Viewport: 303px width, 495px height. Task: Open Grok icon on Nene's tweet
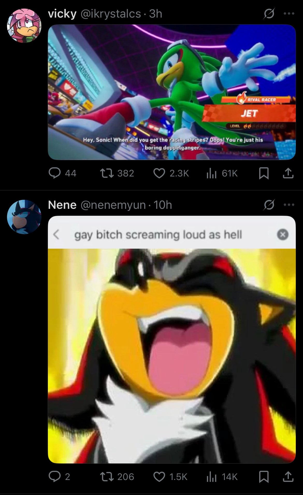(269, 205)
